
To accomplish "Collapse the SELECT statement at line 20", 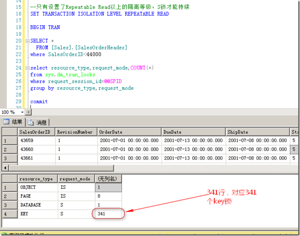I will 28,41.
